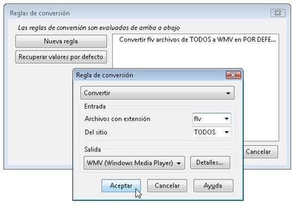Click the Nueva regla button
Screen dimensions: 294x206
(x=61, y=41)
